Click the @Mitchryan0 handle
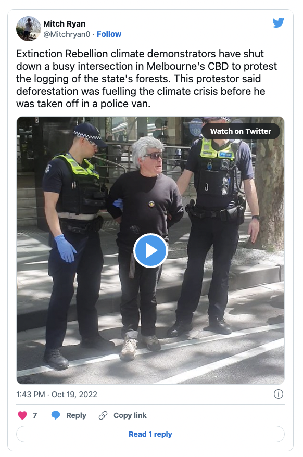 click(67, 34)
